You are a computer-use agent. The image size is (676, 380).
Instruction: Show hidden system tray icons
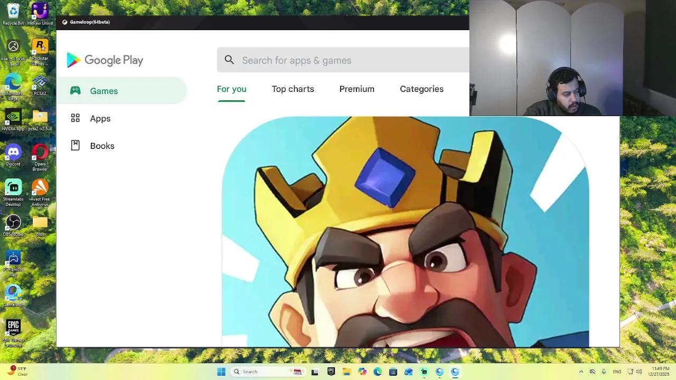(581, 372)
